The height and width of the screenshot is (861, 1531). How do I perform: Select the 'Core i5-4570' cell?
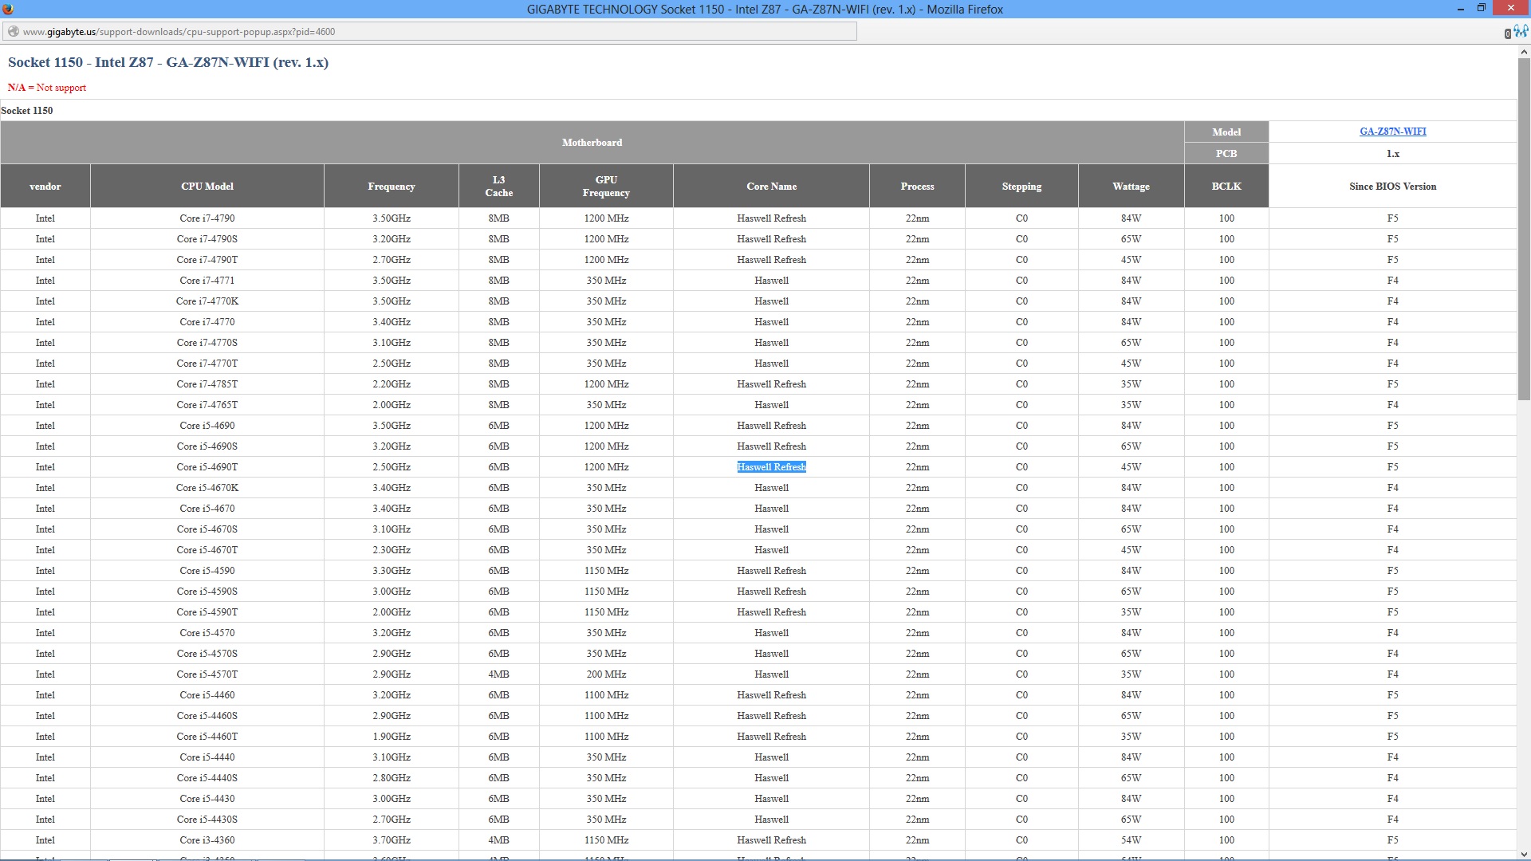pyautogui.click(x=207, y=633)
